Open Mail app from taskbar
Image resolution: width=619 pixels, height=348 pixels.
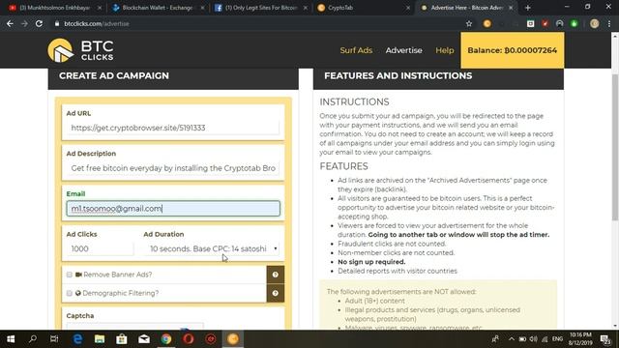(144, 339)
